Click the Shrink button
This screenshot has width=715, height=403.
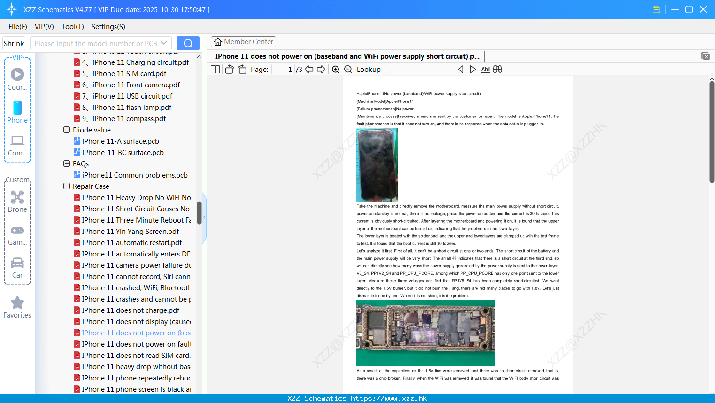click(14, 43)
